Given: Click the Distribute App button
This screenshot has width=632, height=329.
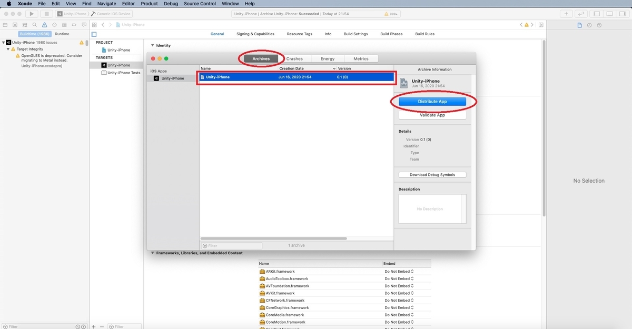Looking at the screenshot, I should (432, 102).
